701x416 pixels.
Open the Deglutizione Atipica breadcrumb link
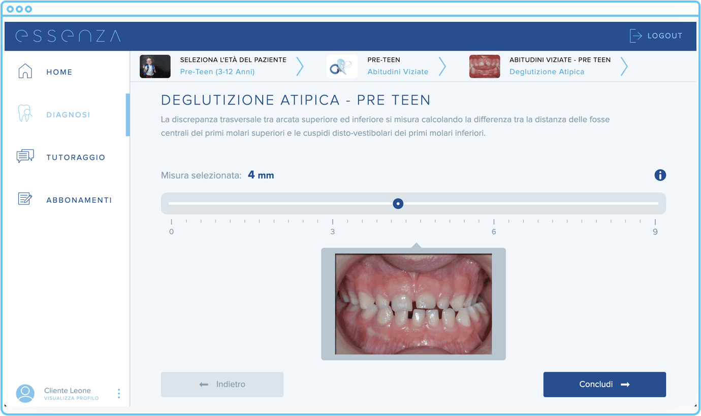547,72
